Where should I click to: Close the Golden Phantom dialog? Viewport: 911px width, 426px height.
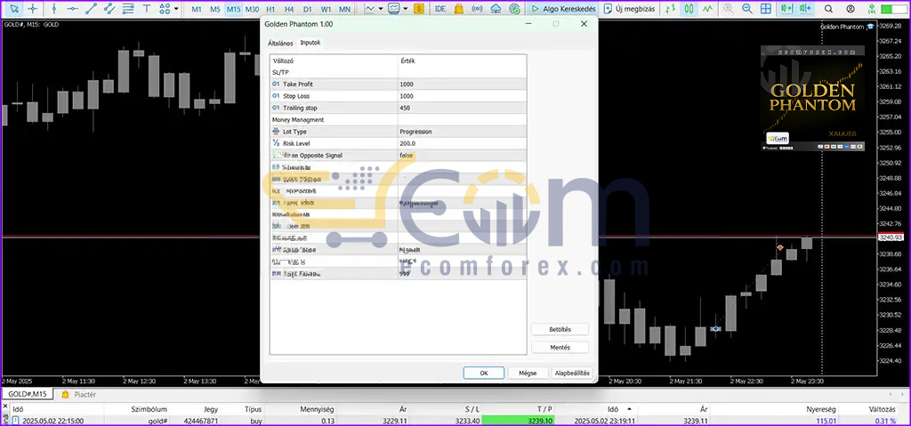click(584, 24)
